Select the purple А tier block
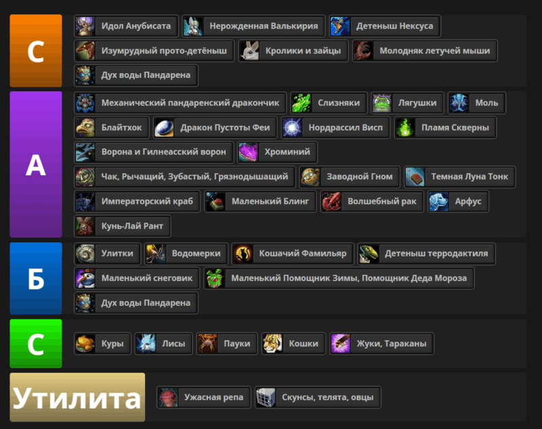Image resolution: width=542 pixels, height=429 pixels. [36, 164]
